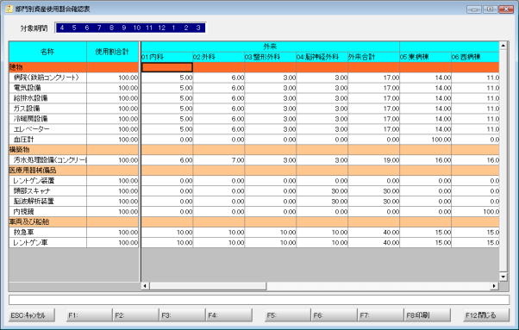This screenshot has width=519, height=330.
Task: Select the 脳波解析装置 row name
Action: [47, 202]
